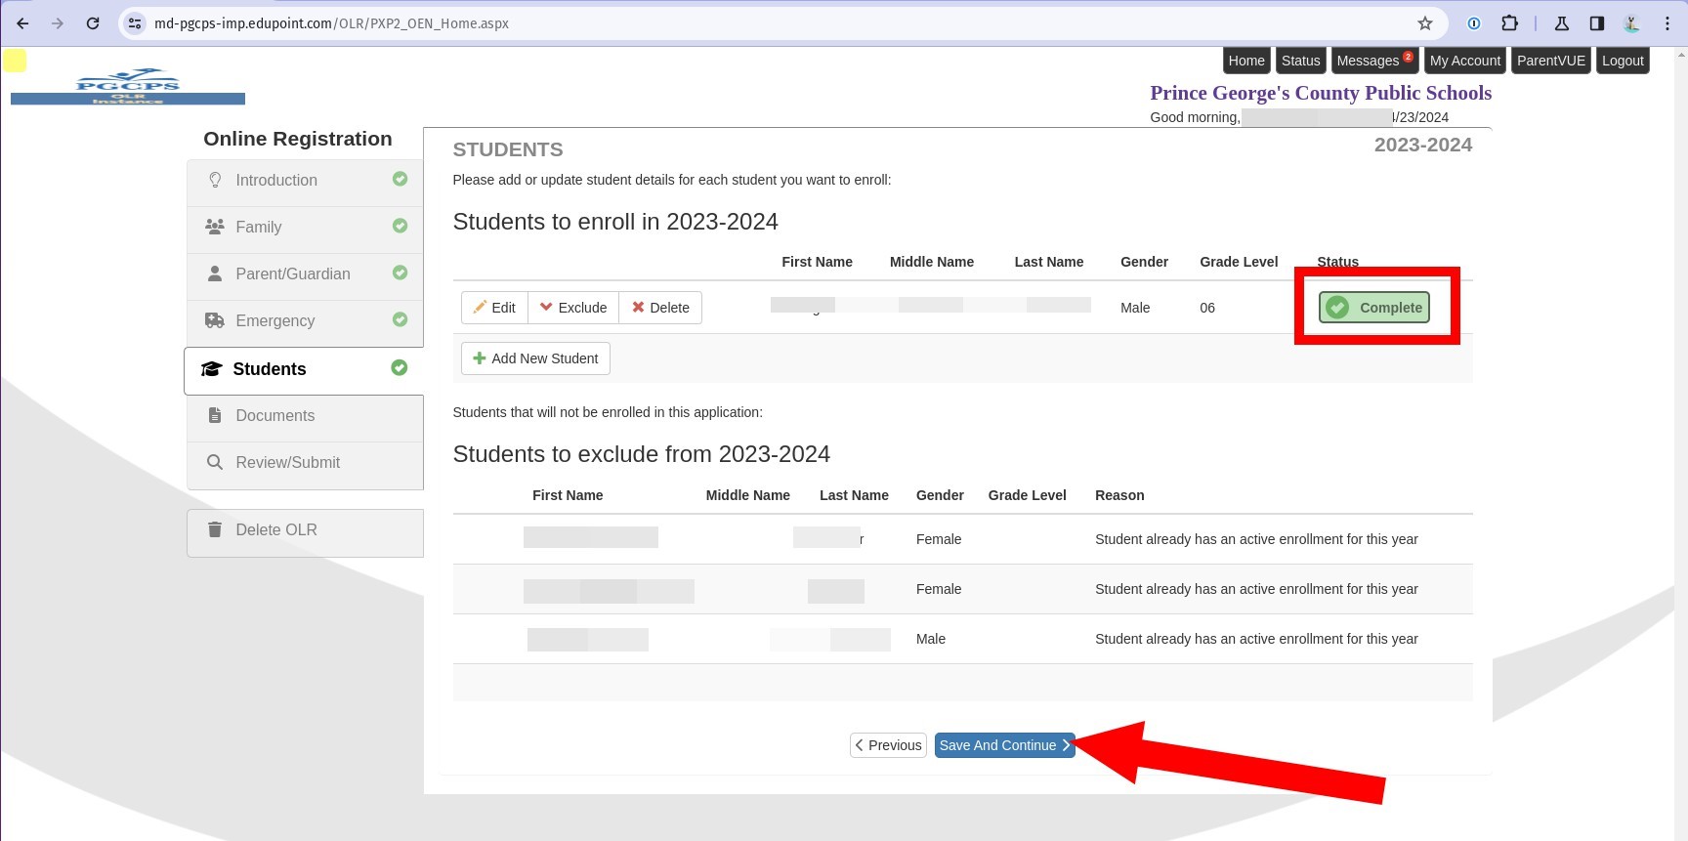Viewport: 1688px width, 841px height.
Task: Click the PGCPS logo
Action: [x=128, y=87]
